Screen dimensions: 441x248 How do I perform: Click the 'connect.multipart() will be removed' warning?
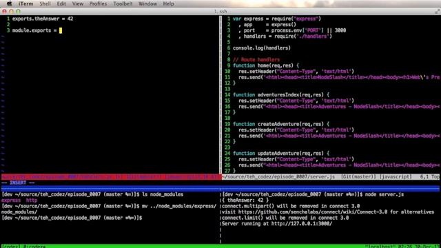pos(291,206)
